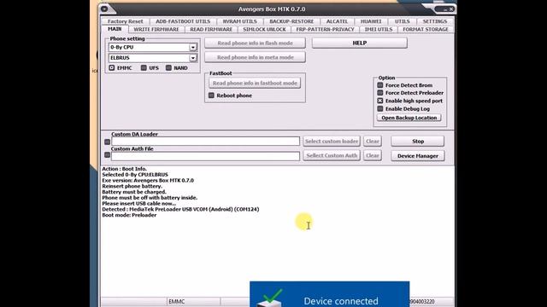Tick the Custom DA Loader checkbox

click(107, 142)
